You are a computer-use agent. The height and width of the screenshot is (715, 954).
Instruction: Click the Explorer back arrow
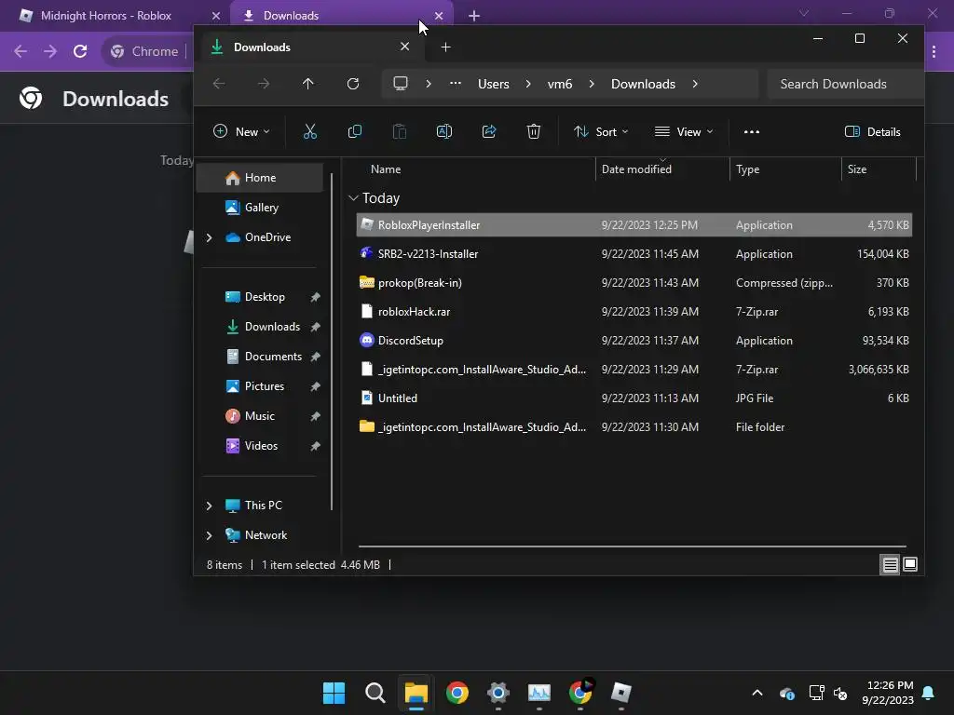tap(219, 84)
